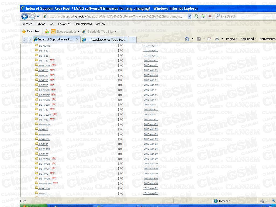The width and height of the screenshot is (276, 207).
Task: Expand the Home button dropdown arrow
Action: (192, 39)
